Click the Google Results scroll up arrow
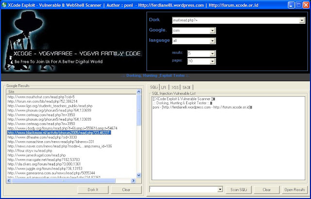The image size is (311, 199). click(x=138, y=91)
